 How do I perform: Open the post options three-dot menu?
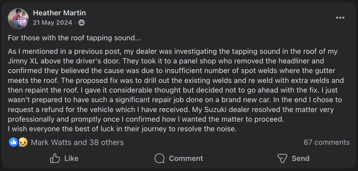click(340, 18)
